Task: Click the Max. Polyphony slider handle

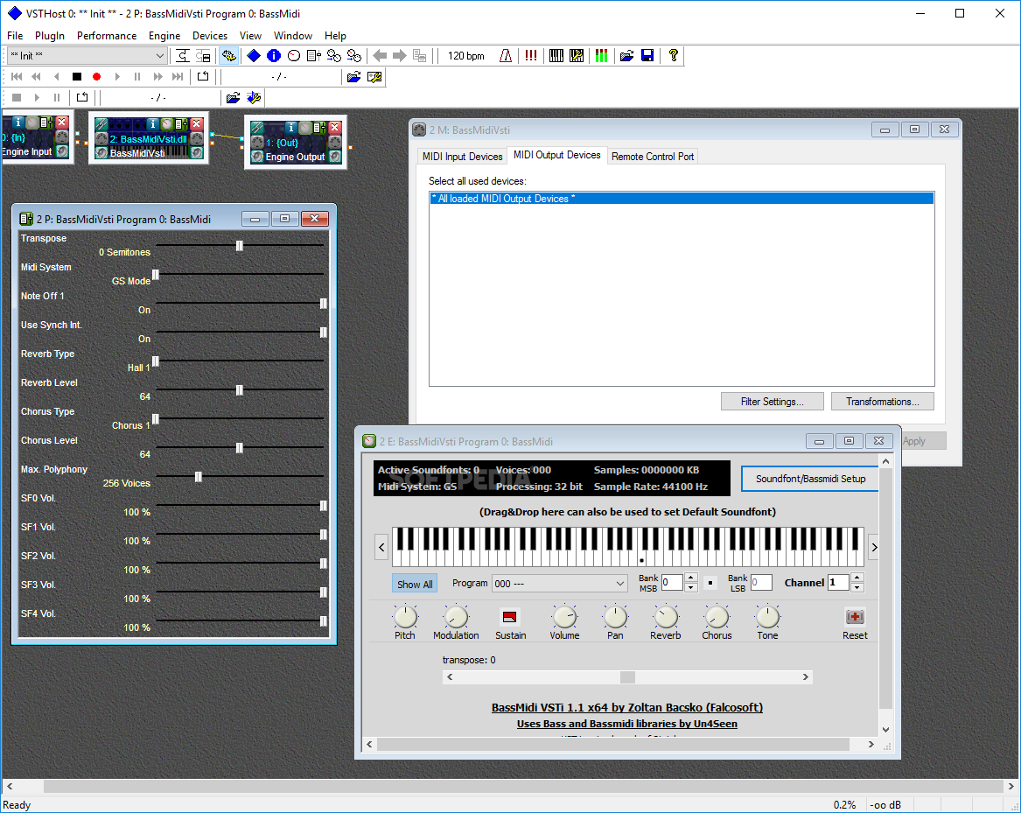Action: coord(199,477)
